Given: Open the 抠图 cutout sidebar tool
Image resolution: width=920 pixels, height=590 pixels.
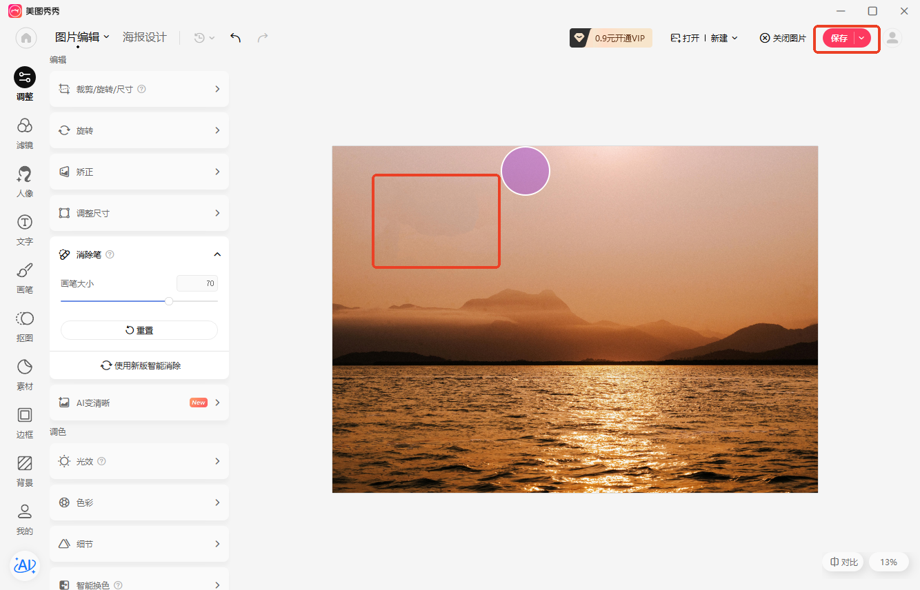Looking at the screenshot, I should [x=25, y=326].
